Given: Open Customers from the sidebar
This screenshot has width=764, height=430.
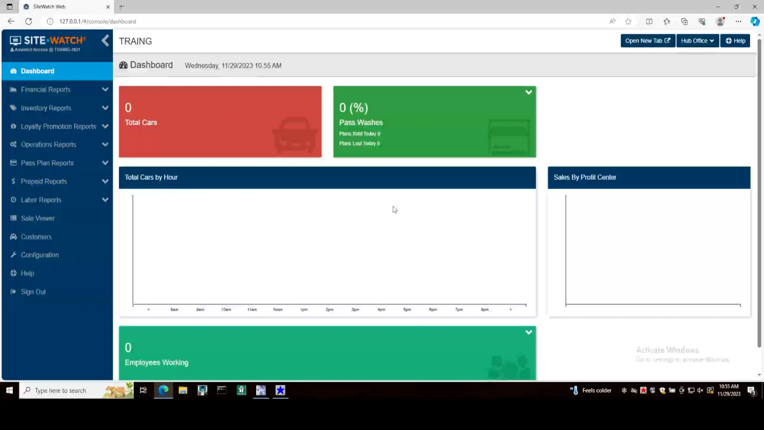Looking at the screenshot, I should (x=36, y=236).
